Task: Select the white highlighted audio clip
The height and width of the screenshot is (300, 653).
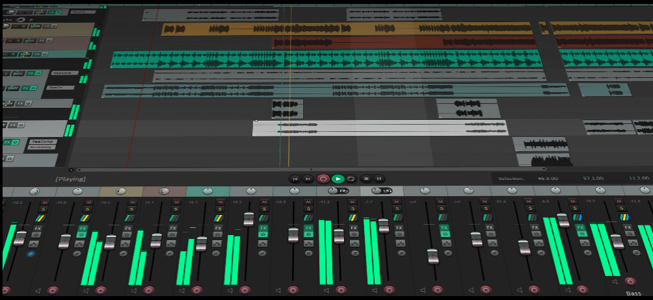Action: (380, 127)
